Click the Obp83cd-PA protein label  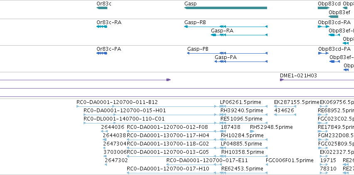(334, 49)
